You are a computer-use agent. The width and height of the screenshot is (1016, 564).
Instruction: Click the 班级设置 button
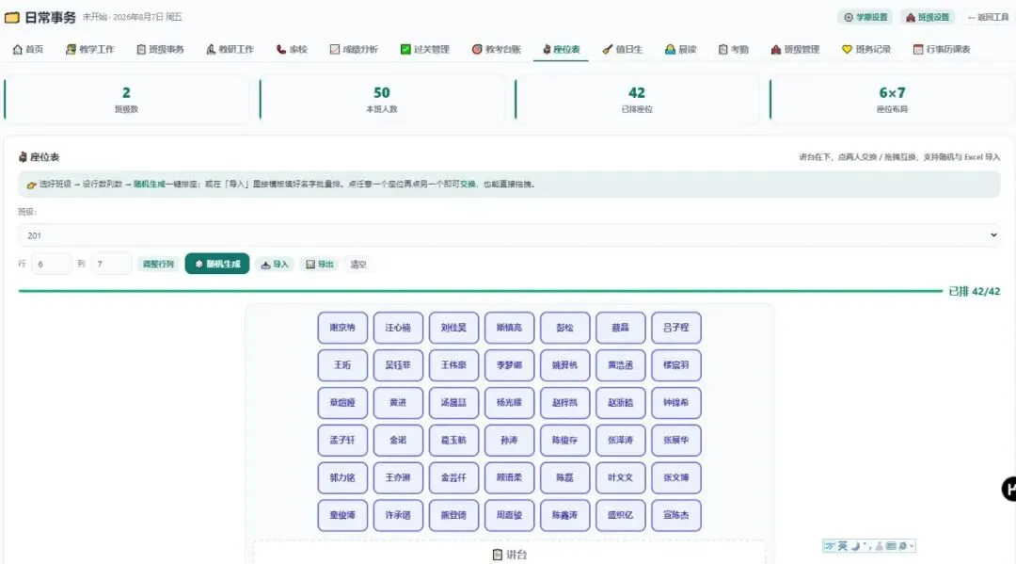(928, 18)
